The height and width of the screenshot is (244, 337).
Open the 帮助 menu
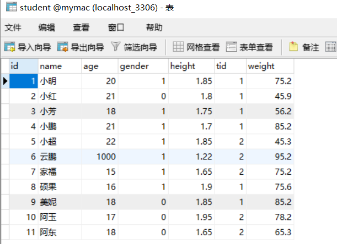click(154, 27)
